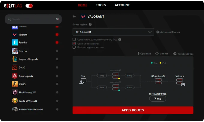This screenshot has width=204, height=122.
Task: Toggle the Dota 2 status indicator
Action: (57, 67)
